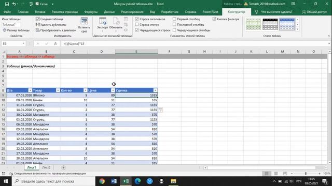This screenshot has width=332, height=186.
Task: Click Remove duplicates (Удалить дубликаты)
Action: coord(51,25)
